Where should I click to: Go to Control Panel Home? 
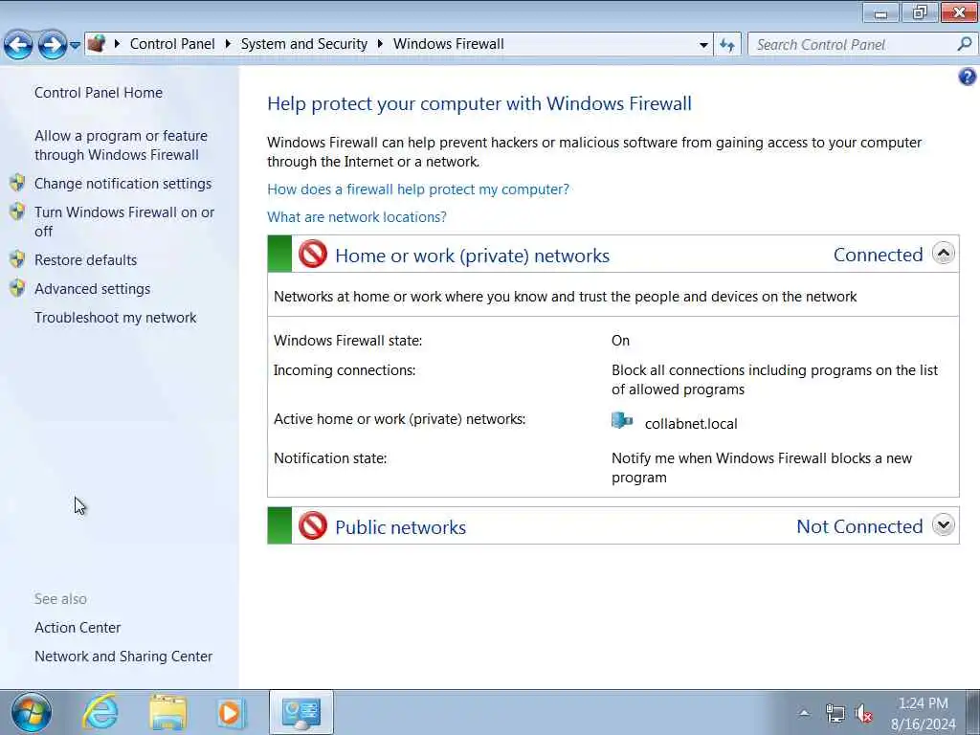point(99,93)
